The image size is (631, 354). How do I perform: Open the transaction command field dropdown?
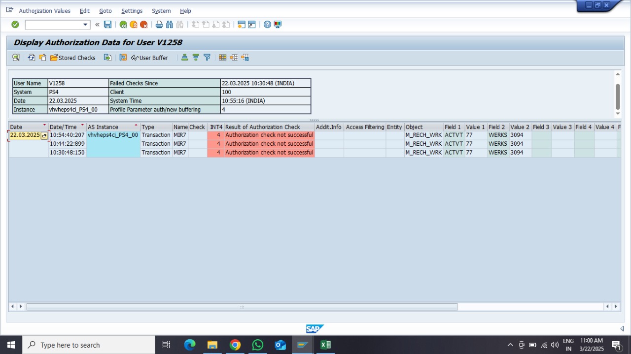[x=85, y=25]
